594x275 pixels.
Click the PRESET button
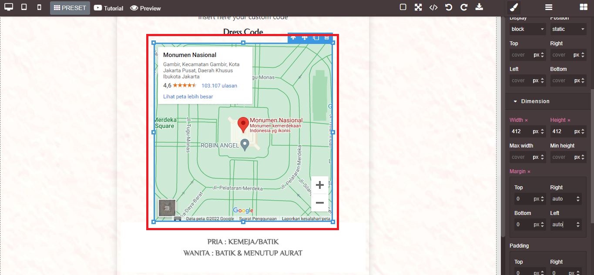pos(70,7)
